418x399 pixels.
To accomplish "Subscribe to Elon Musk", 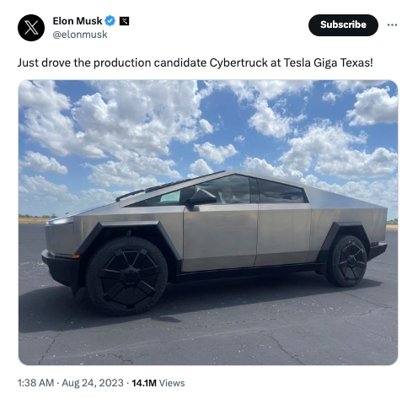I will click(343, 25).
